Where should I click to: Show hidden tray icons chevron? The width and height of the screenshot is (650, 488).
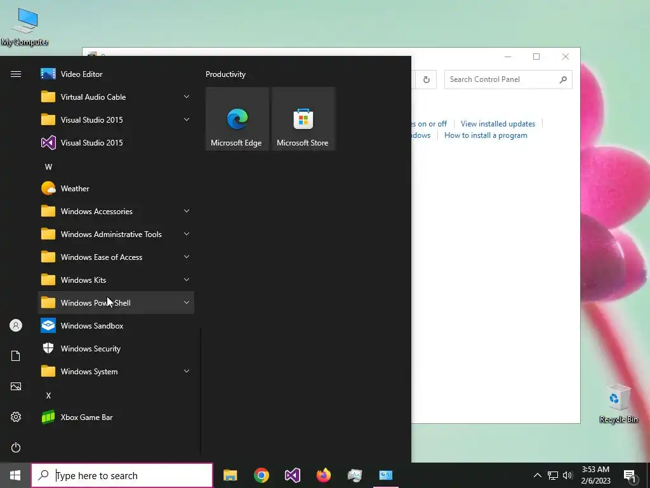(x=537, y=475)
